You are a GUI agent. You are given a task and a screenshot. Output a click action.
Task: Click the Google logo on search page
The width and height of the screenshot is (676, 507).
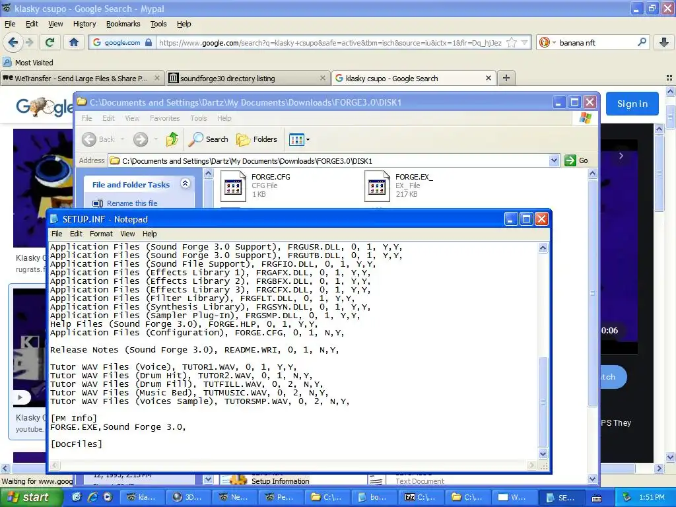[x=44, y=106]
